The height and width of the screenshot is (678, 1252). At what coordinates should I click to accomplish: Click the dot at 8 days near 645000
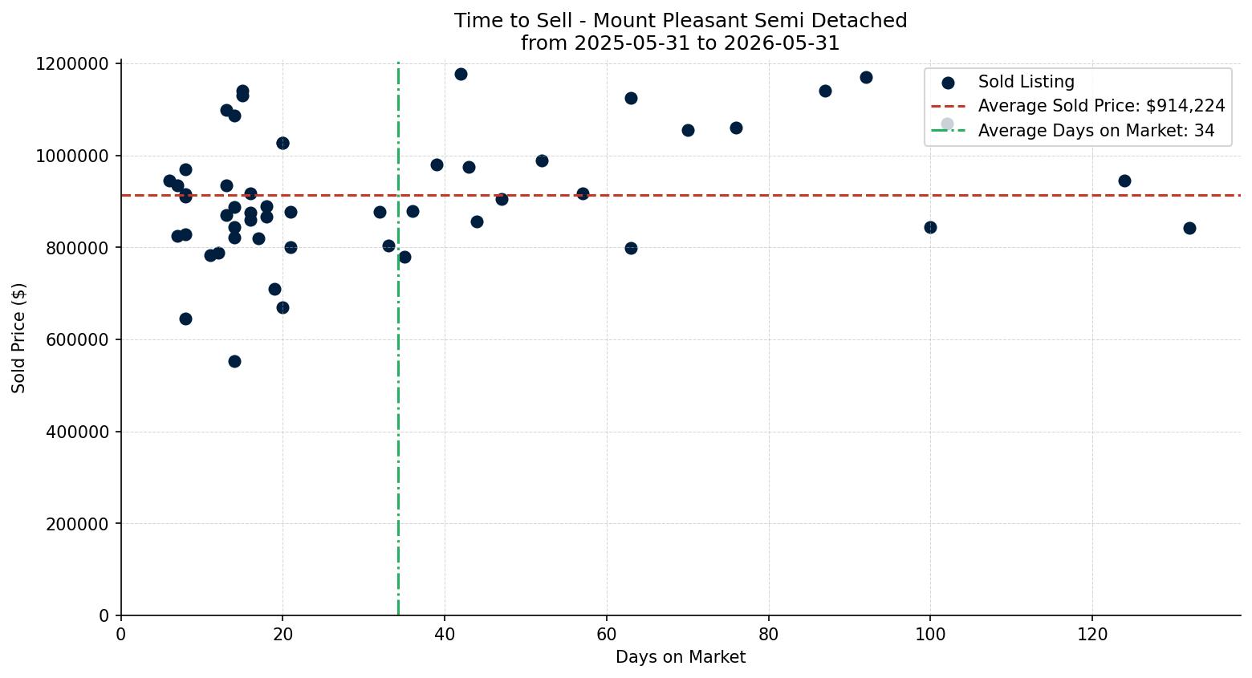coord(185,319)
